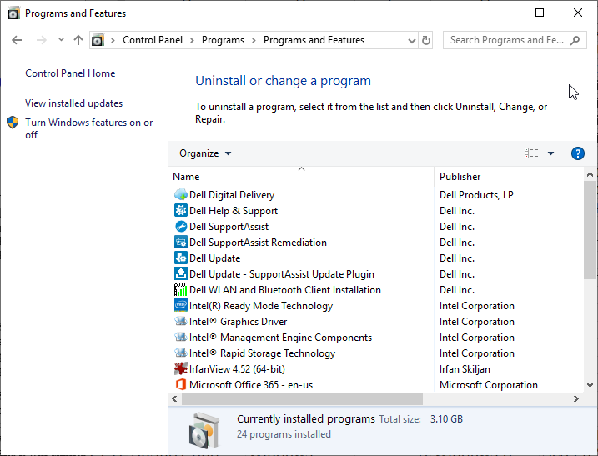Click the horizontal scrollbar left arrow
This screenshot has height=456, width=598.
174,398
